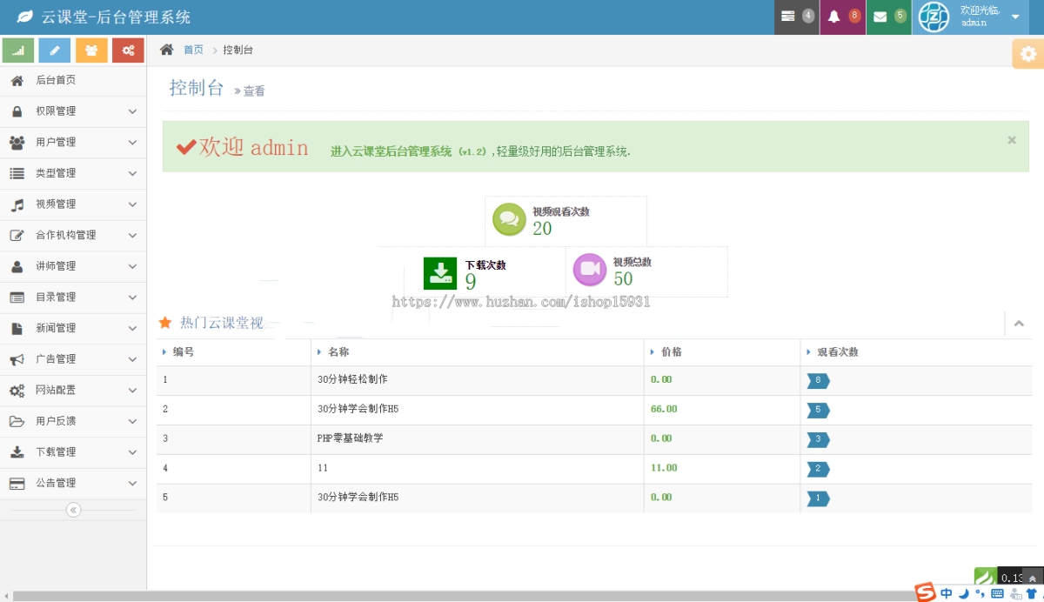The image size is (1044, 602).
Task: Expand the 讲师管理 menu chevron
Action: 132,266
